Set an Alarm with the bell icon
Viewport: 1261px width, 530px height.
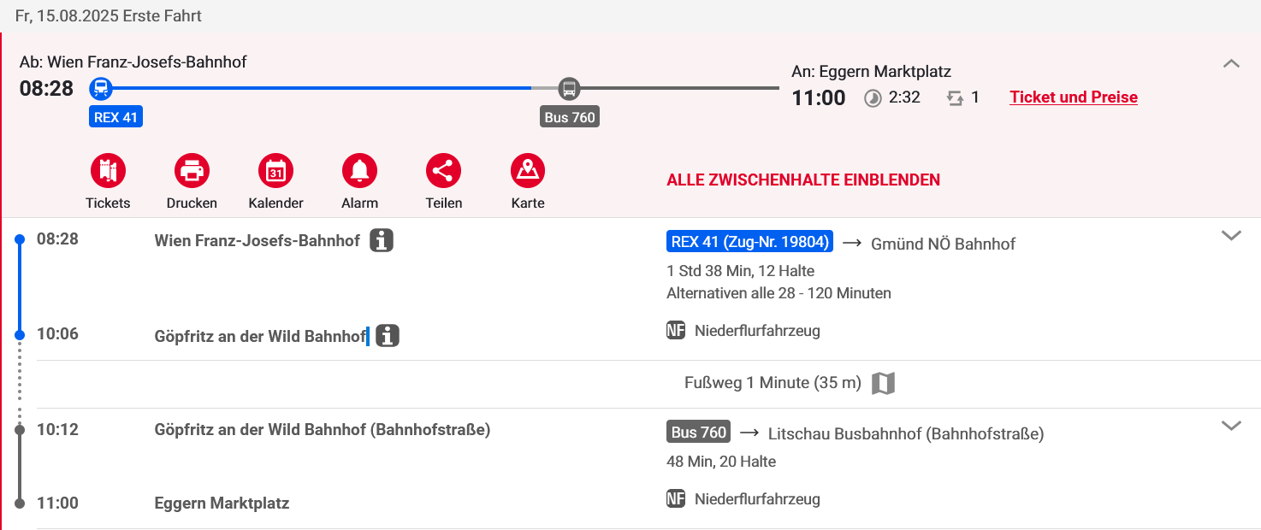click(x=359, y=172)
